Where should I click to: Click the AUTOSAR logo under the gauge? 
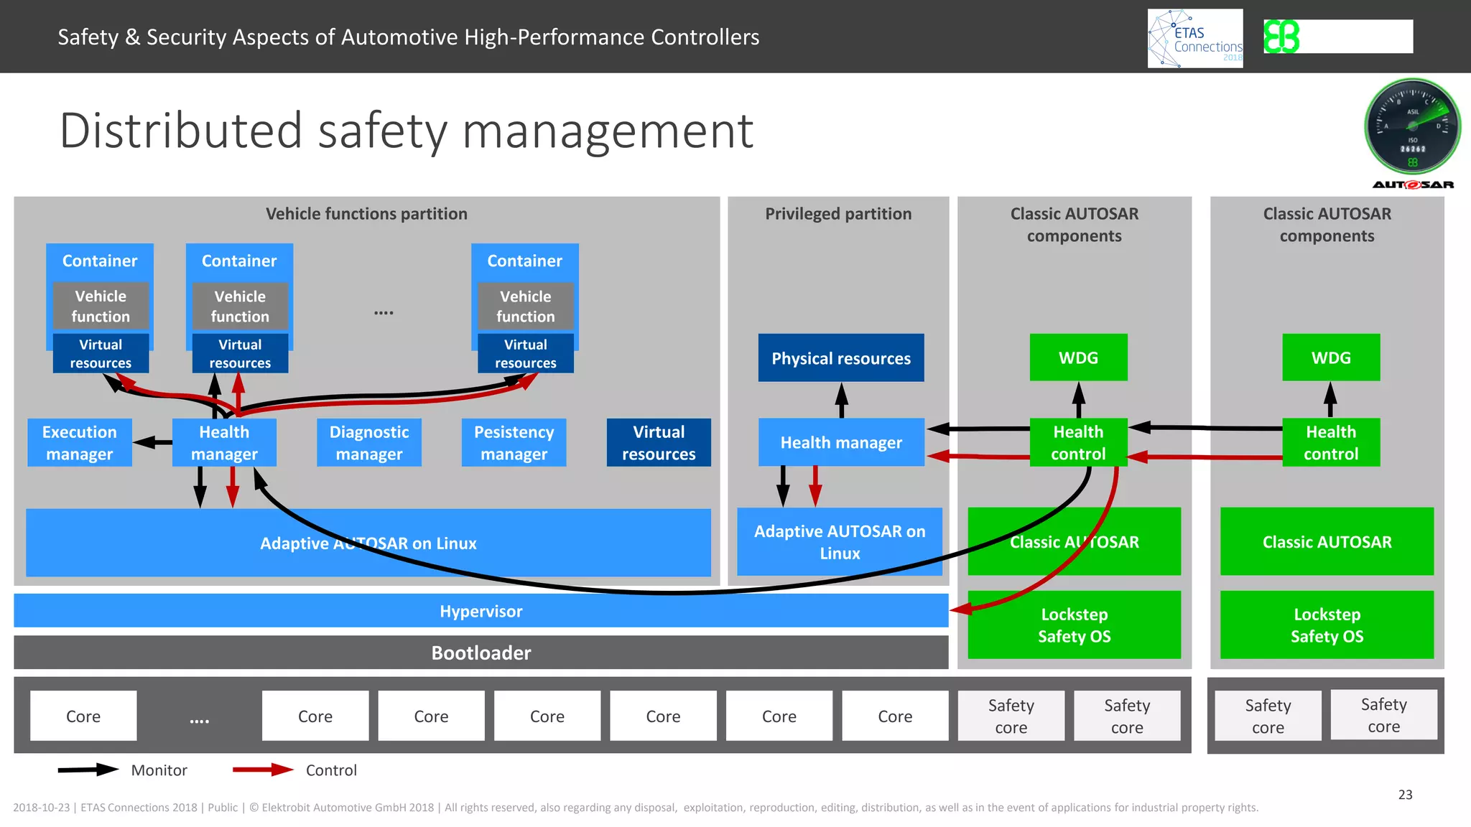(1413, 184)
